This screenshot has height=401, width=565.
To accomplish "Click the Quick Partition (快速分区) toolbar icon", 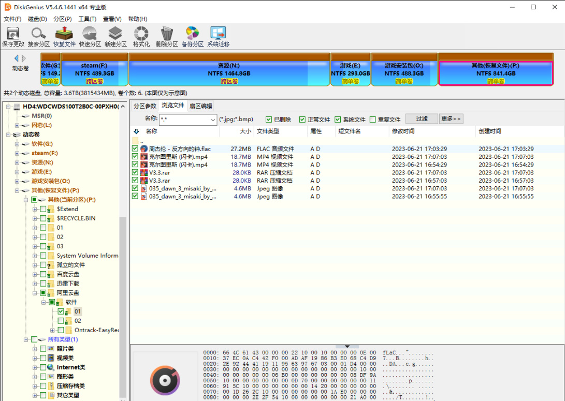I will pos(90,34).
